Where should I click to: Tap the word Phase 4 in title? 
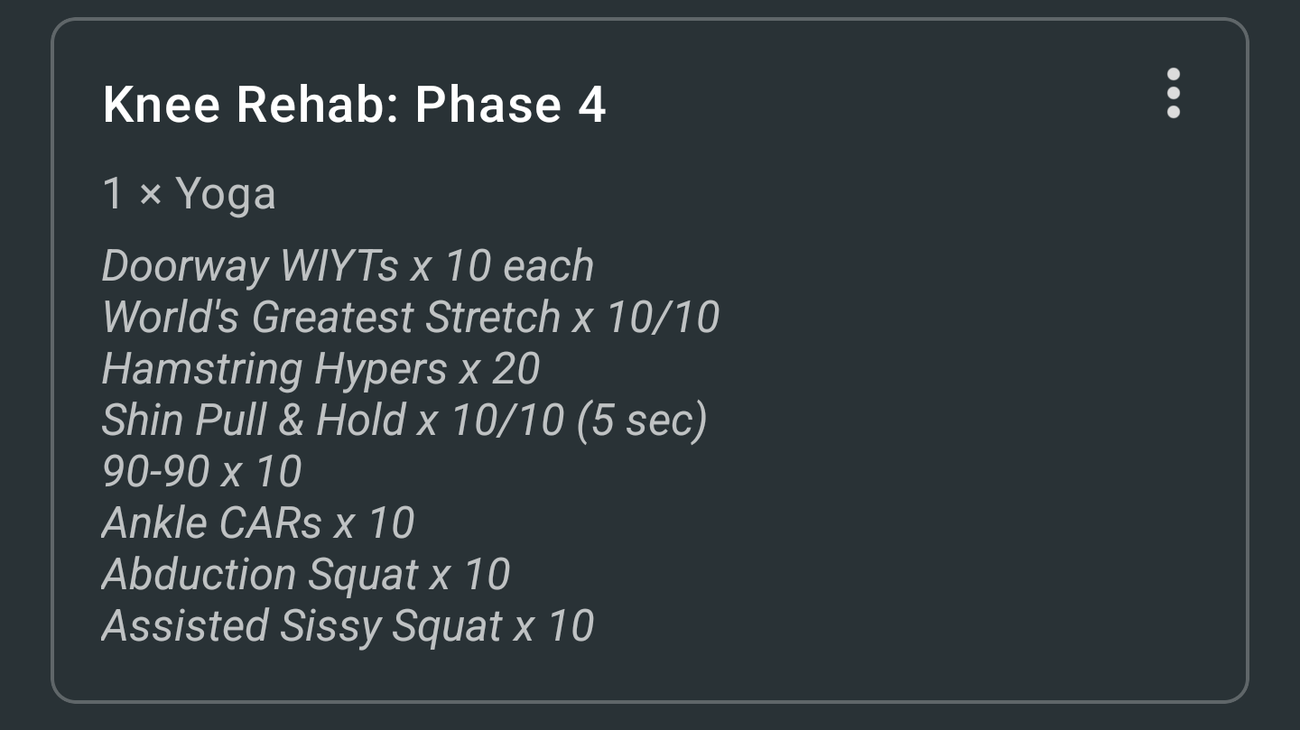click(510, 105)
